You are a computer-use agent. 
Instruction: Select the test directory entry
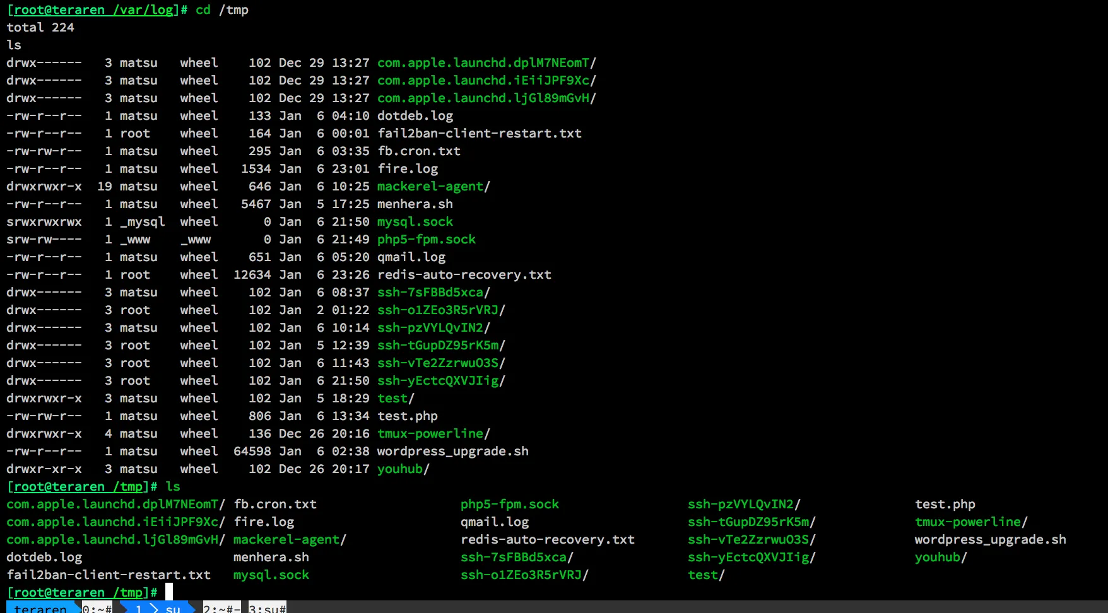[392, 398]
